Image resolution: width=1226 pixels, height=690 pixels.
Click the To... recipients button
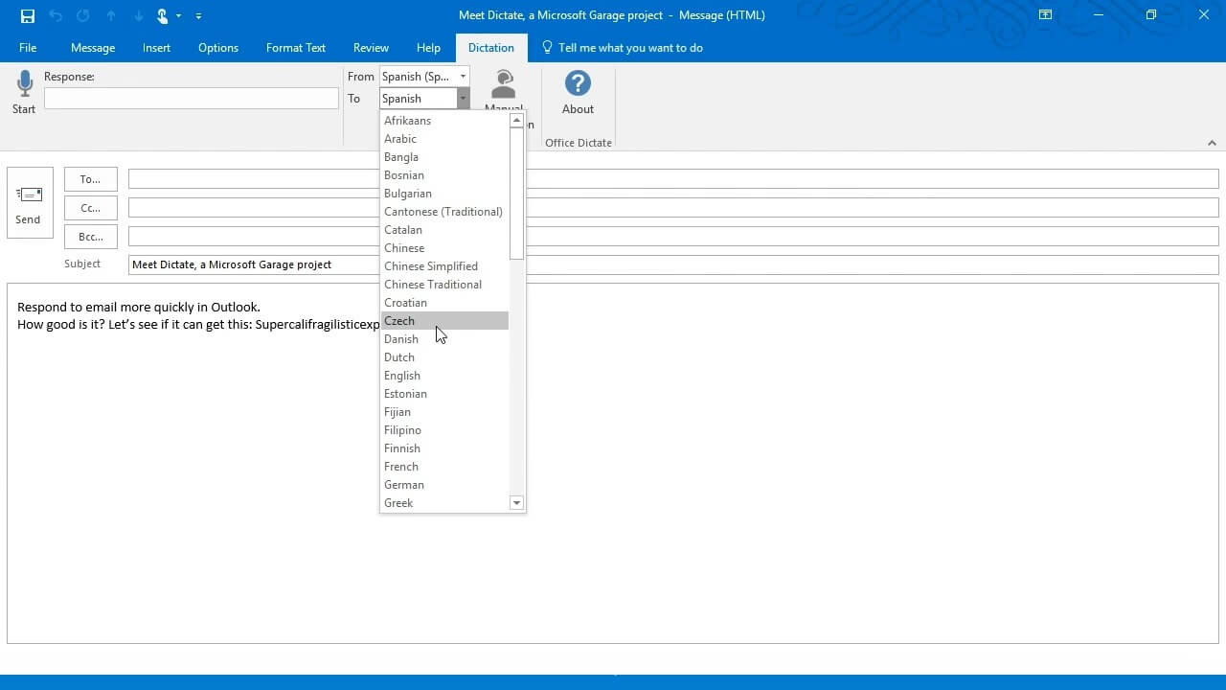(91, 179)
